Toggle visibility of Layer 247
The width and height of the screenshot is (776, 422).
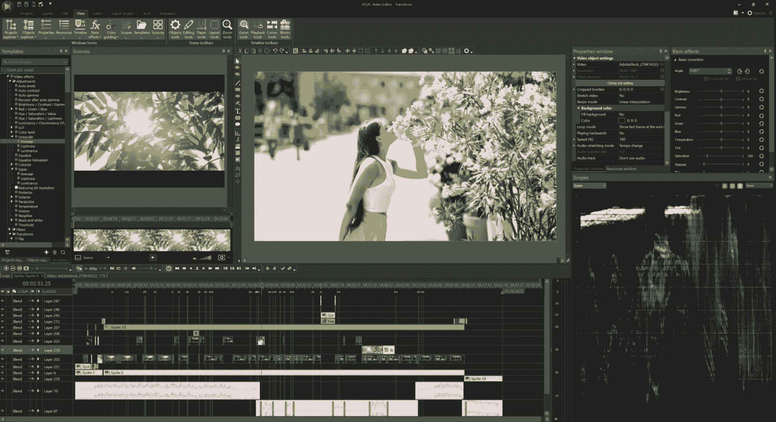2,301
